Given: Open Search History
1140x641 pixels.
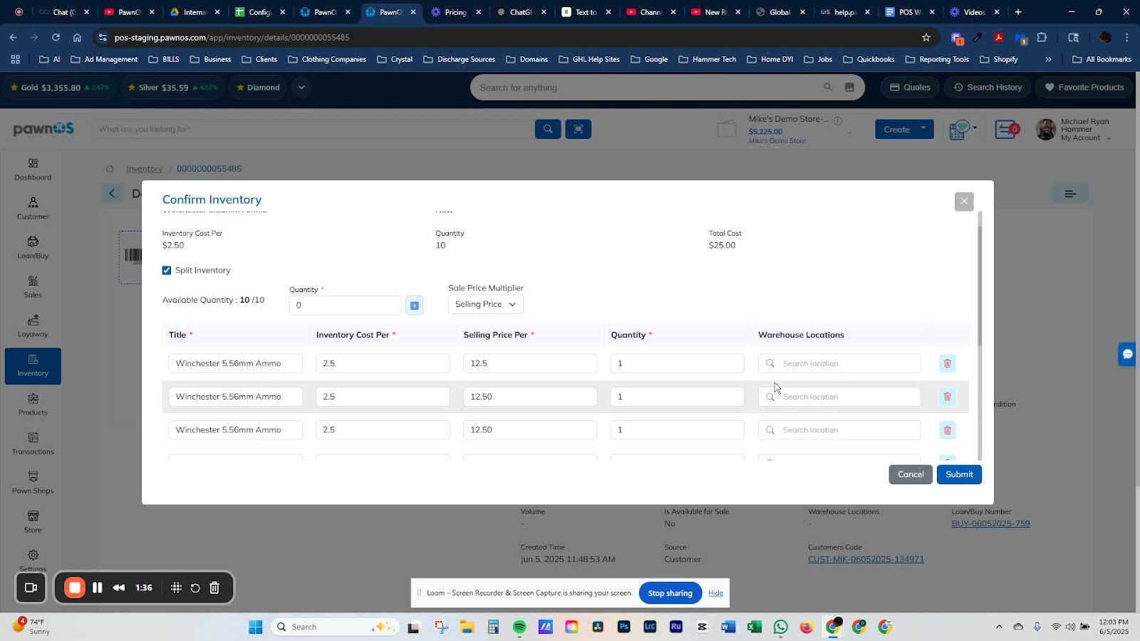Looking at the screenshot, I should pyautogui.click(x=987, y=88).
